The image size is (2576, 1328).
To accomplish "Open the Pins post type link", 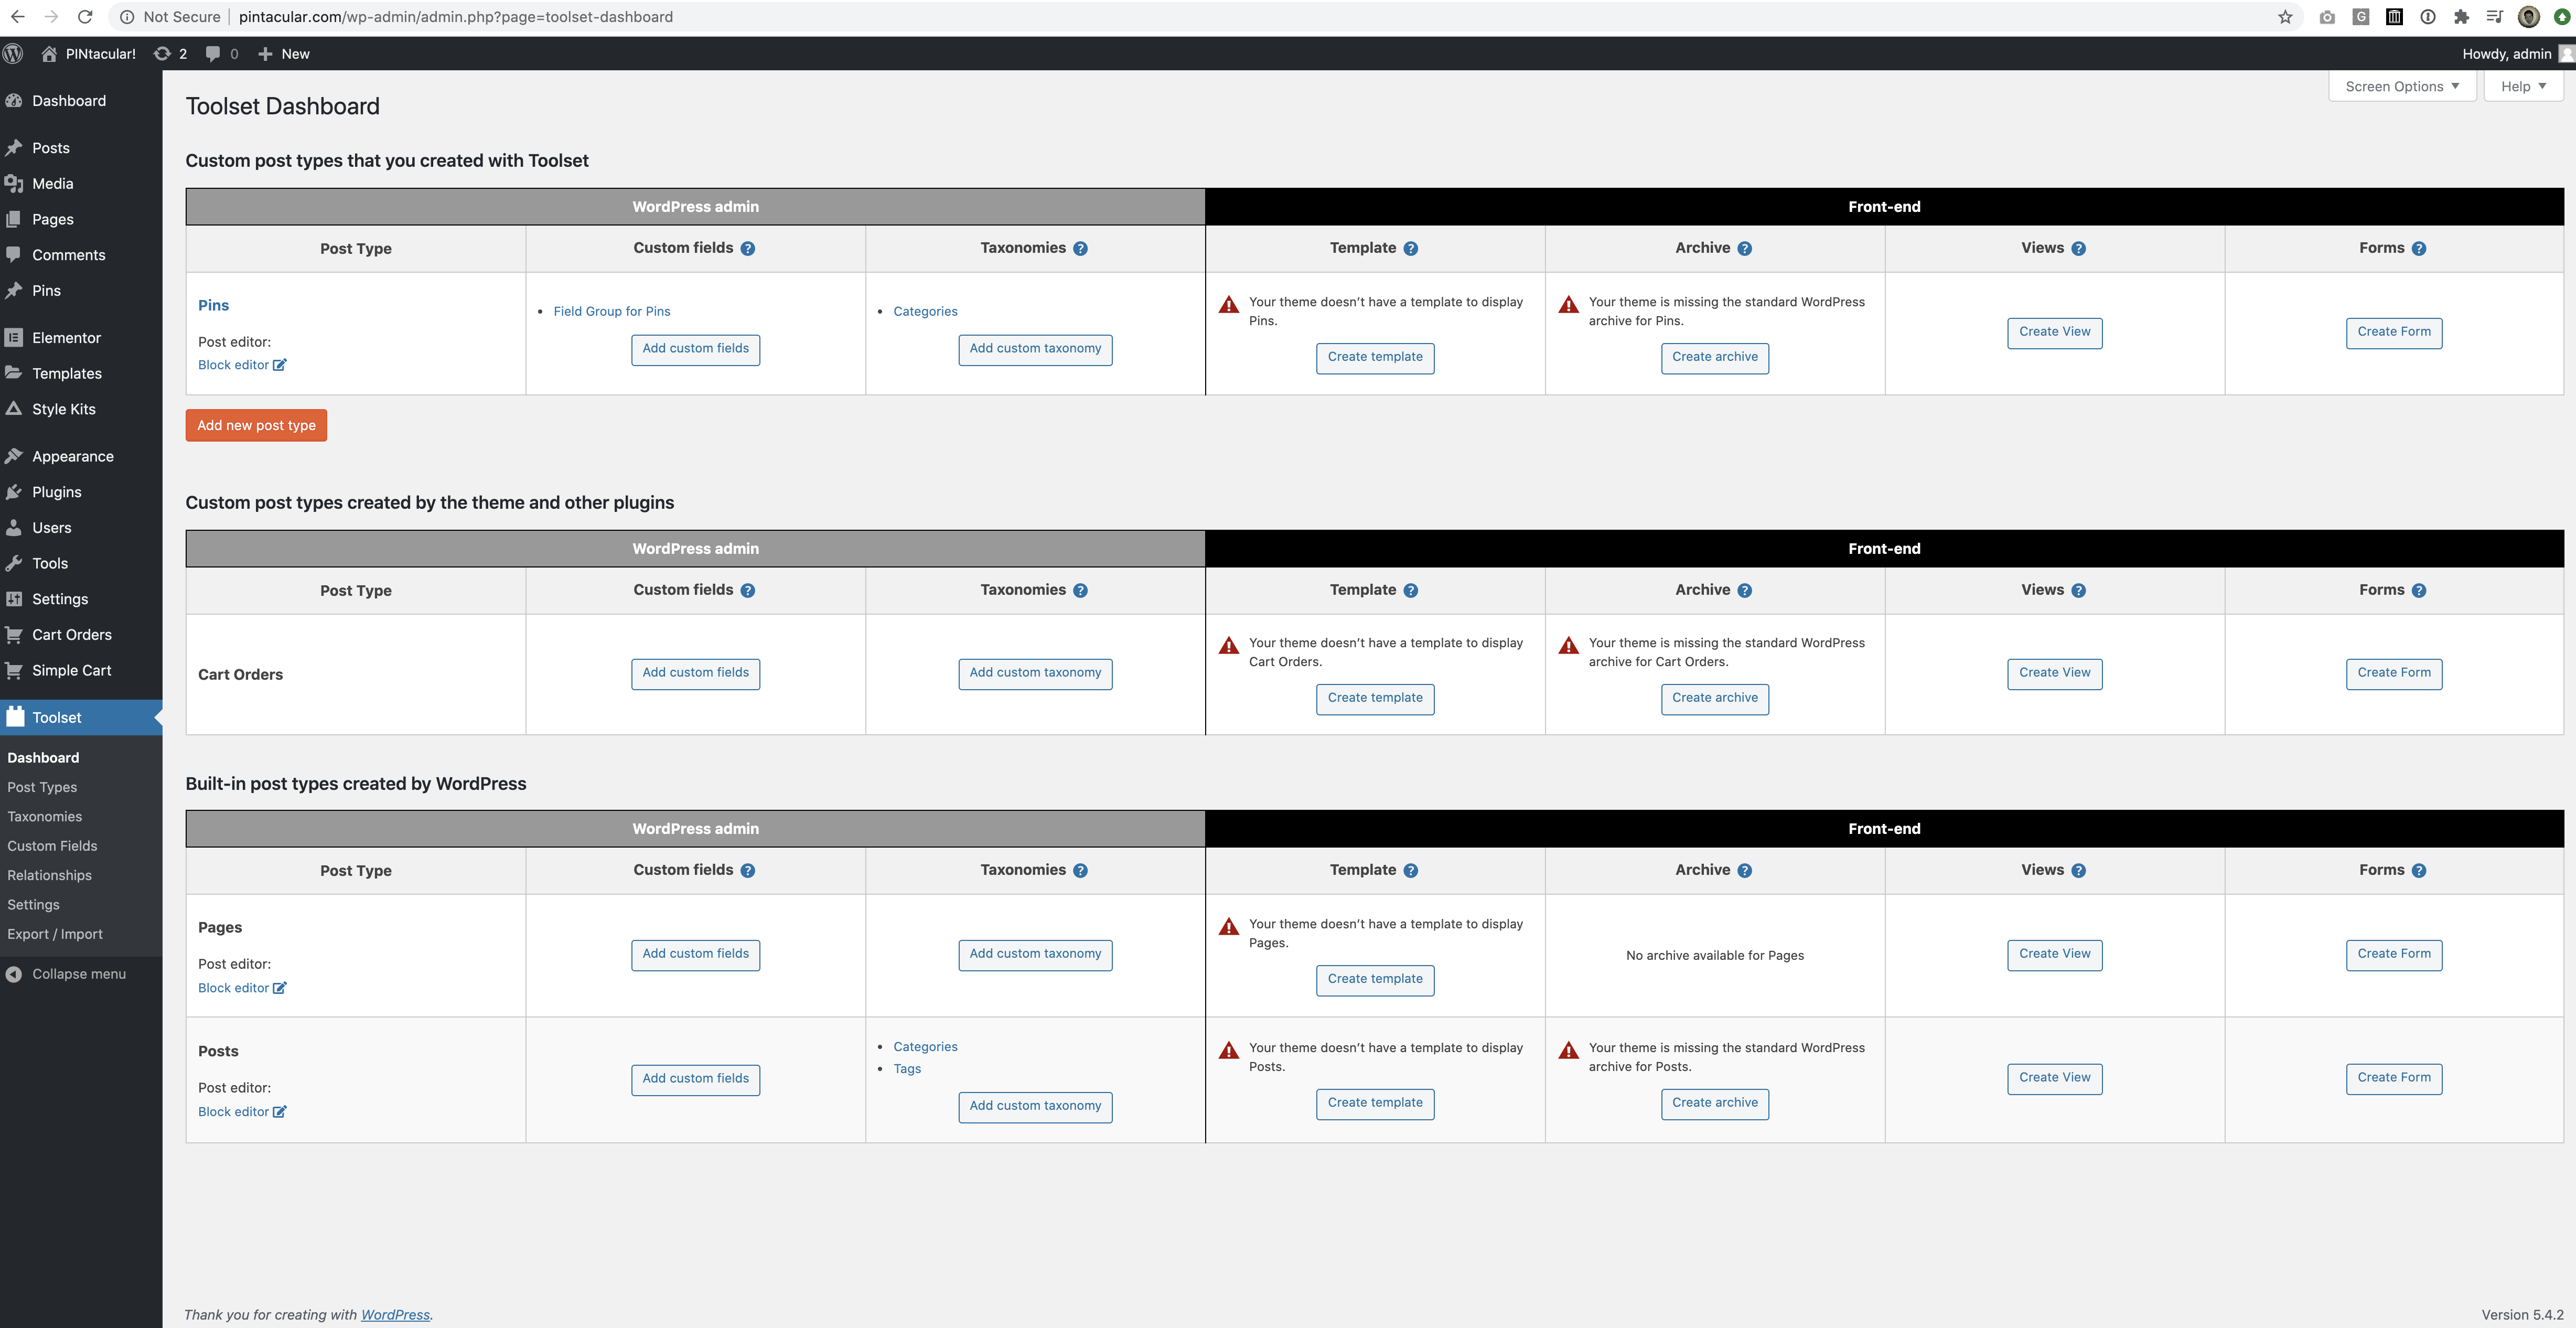I will (x=213, y=306).
